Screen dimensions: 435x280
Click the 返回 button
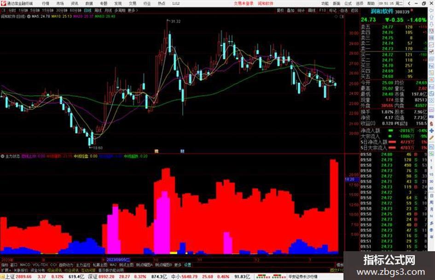tap(354, 10)
